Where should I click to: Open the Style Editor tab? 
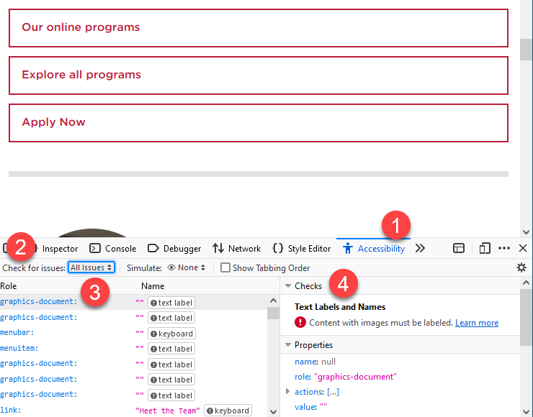tap(301, 249)
